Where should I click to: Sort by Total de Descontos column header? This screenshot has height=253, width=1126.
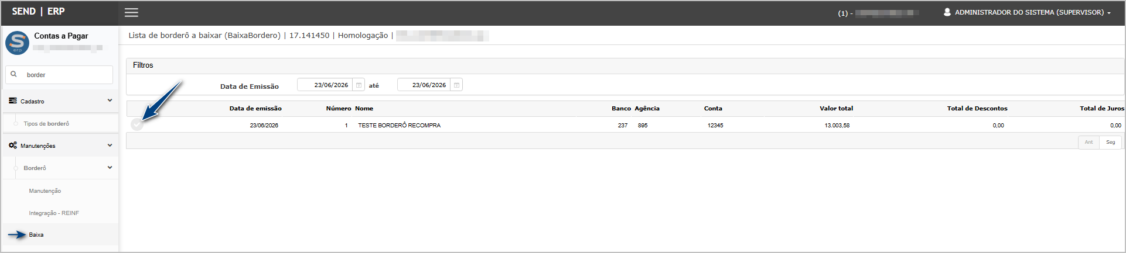[x=977, y=109]
